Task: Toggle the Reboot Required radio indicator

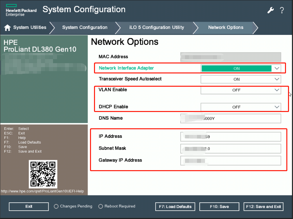Action: tap(101, 206)
